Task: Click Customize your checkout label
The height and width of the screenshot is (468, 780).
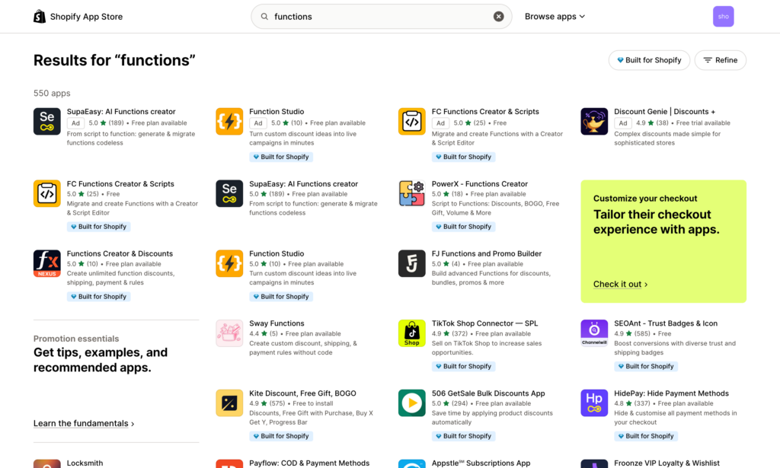Action: 644,199
